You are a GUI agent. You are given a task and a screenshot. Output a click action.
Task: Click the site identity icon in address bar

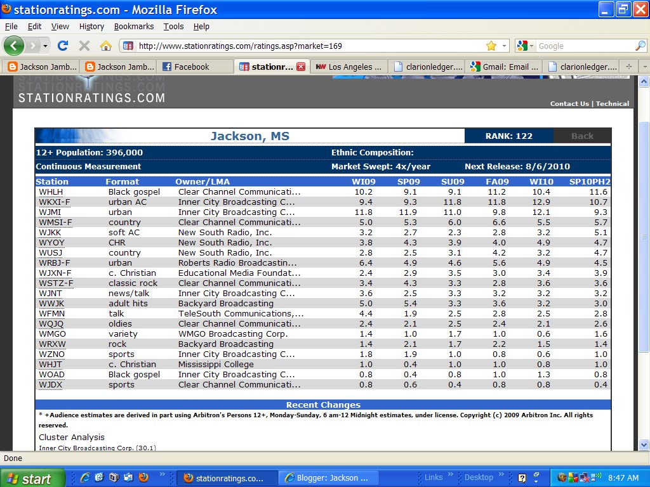pos(128,46)
